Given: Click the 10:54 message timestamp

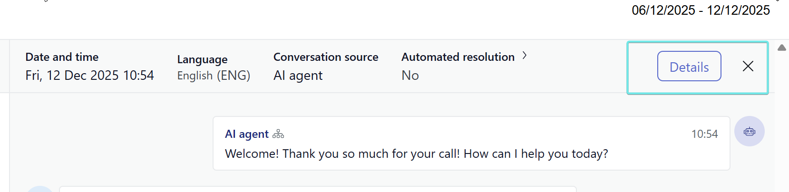Looking at the screenshot, I should point(704,134).
